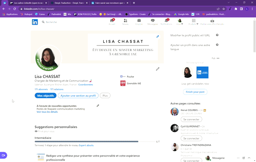Viewport: 256px width, 162px height.
Task: Open the Canva bookmark
Action: pyautogui.click(x=40, y=14)
